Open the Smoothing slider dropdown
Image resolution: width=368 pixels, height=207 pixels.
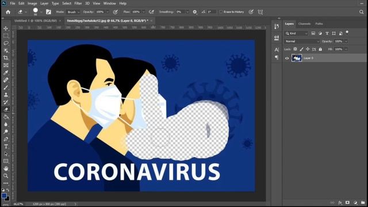tap(187, 11)
